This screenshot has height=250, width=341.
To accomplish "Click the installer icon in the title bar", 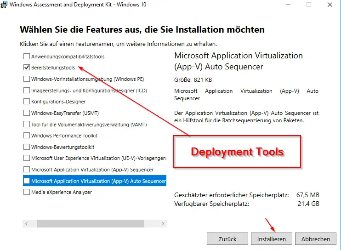I will [4, 5].
